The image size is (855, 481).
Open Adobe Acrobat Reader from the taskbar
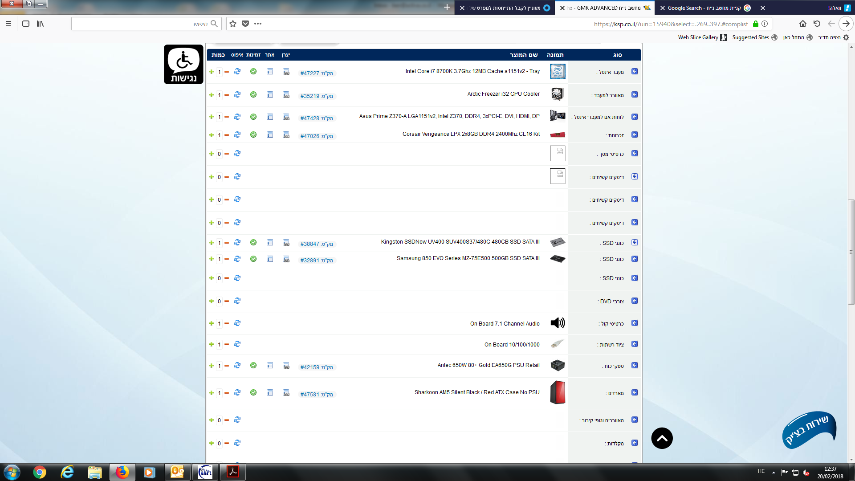[232, 472]
